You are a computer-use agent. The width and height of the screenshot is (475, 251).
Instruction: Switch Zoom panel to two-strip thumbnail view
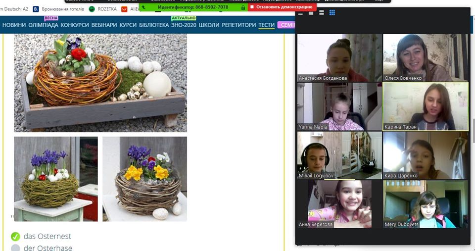(x=322, y=12)
